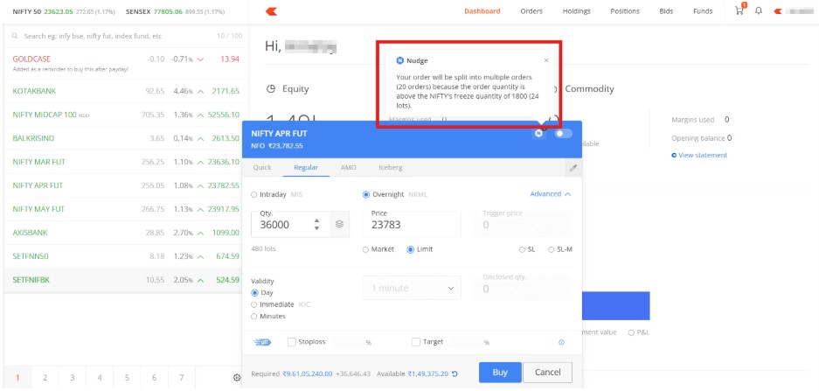819x391 pixels.
Task: Increase quantity using the stepper arrow
Action: [316, 220]
